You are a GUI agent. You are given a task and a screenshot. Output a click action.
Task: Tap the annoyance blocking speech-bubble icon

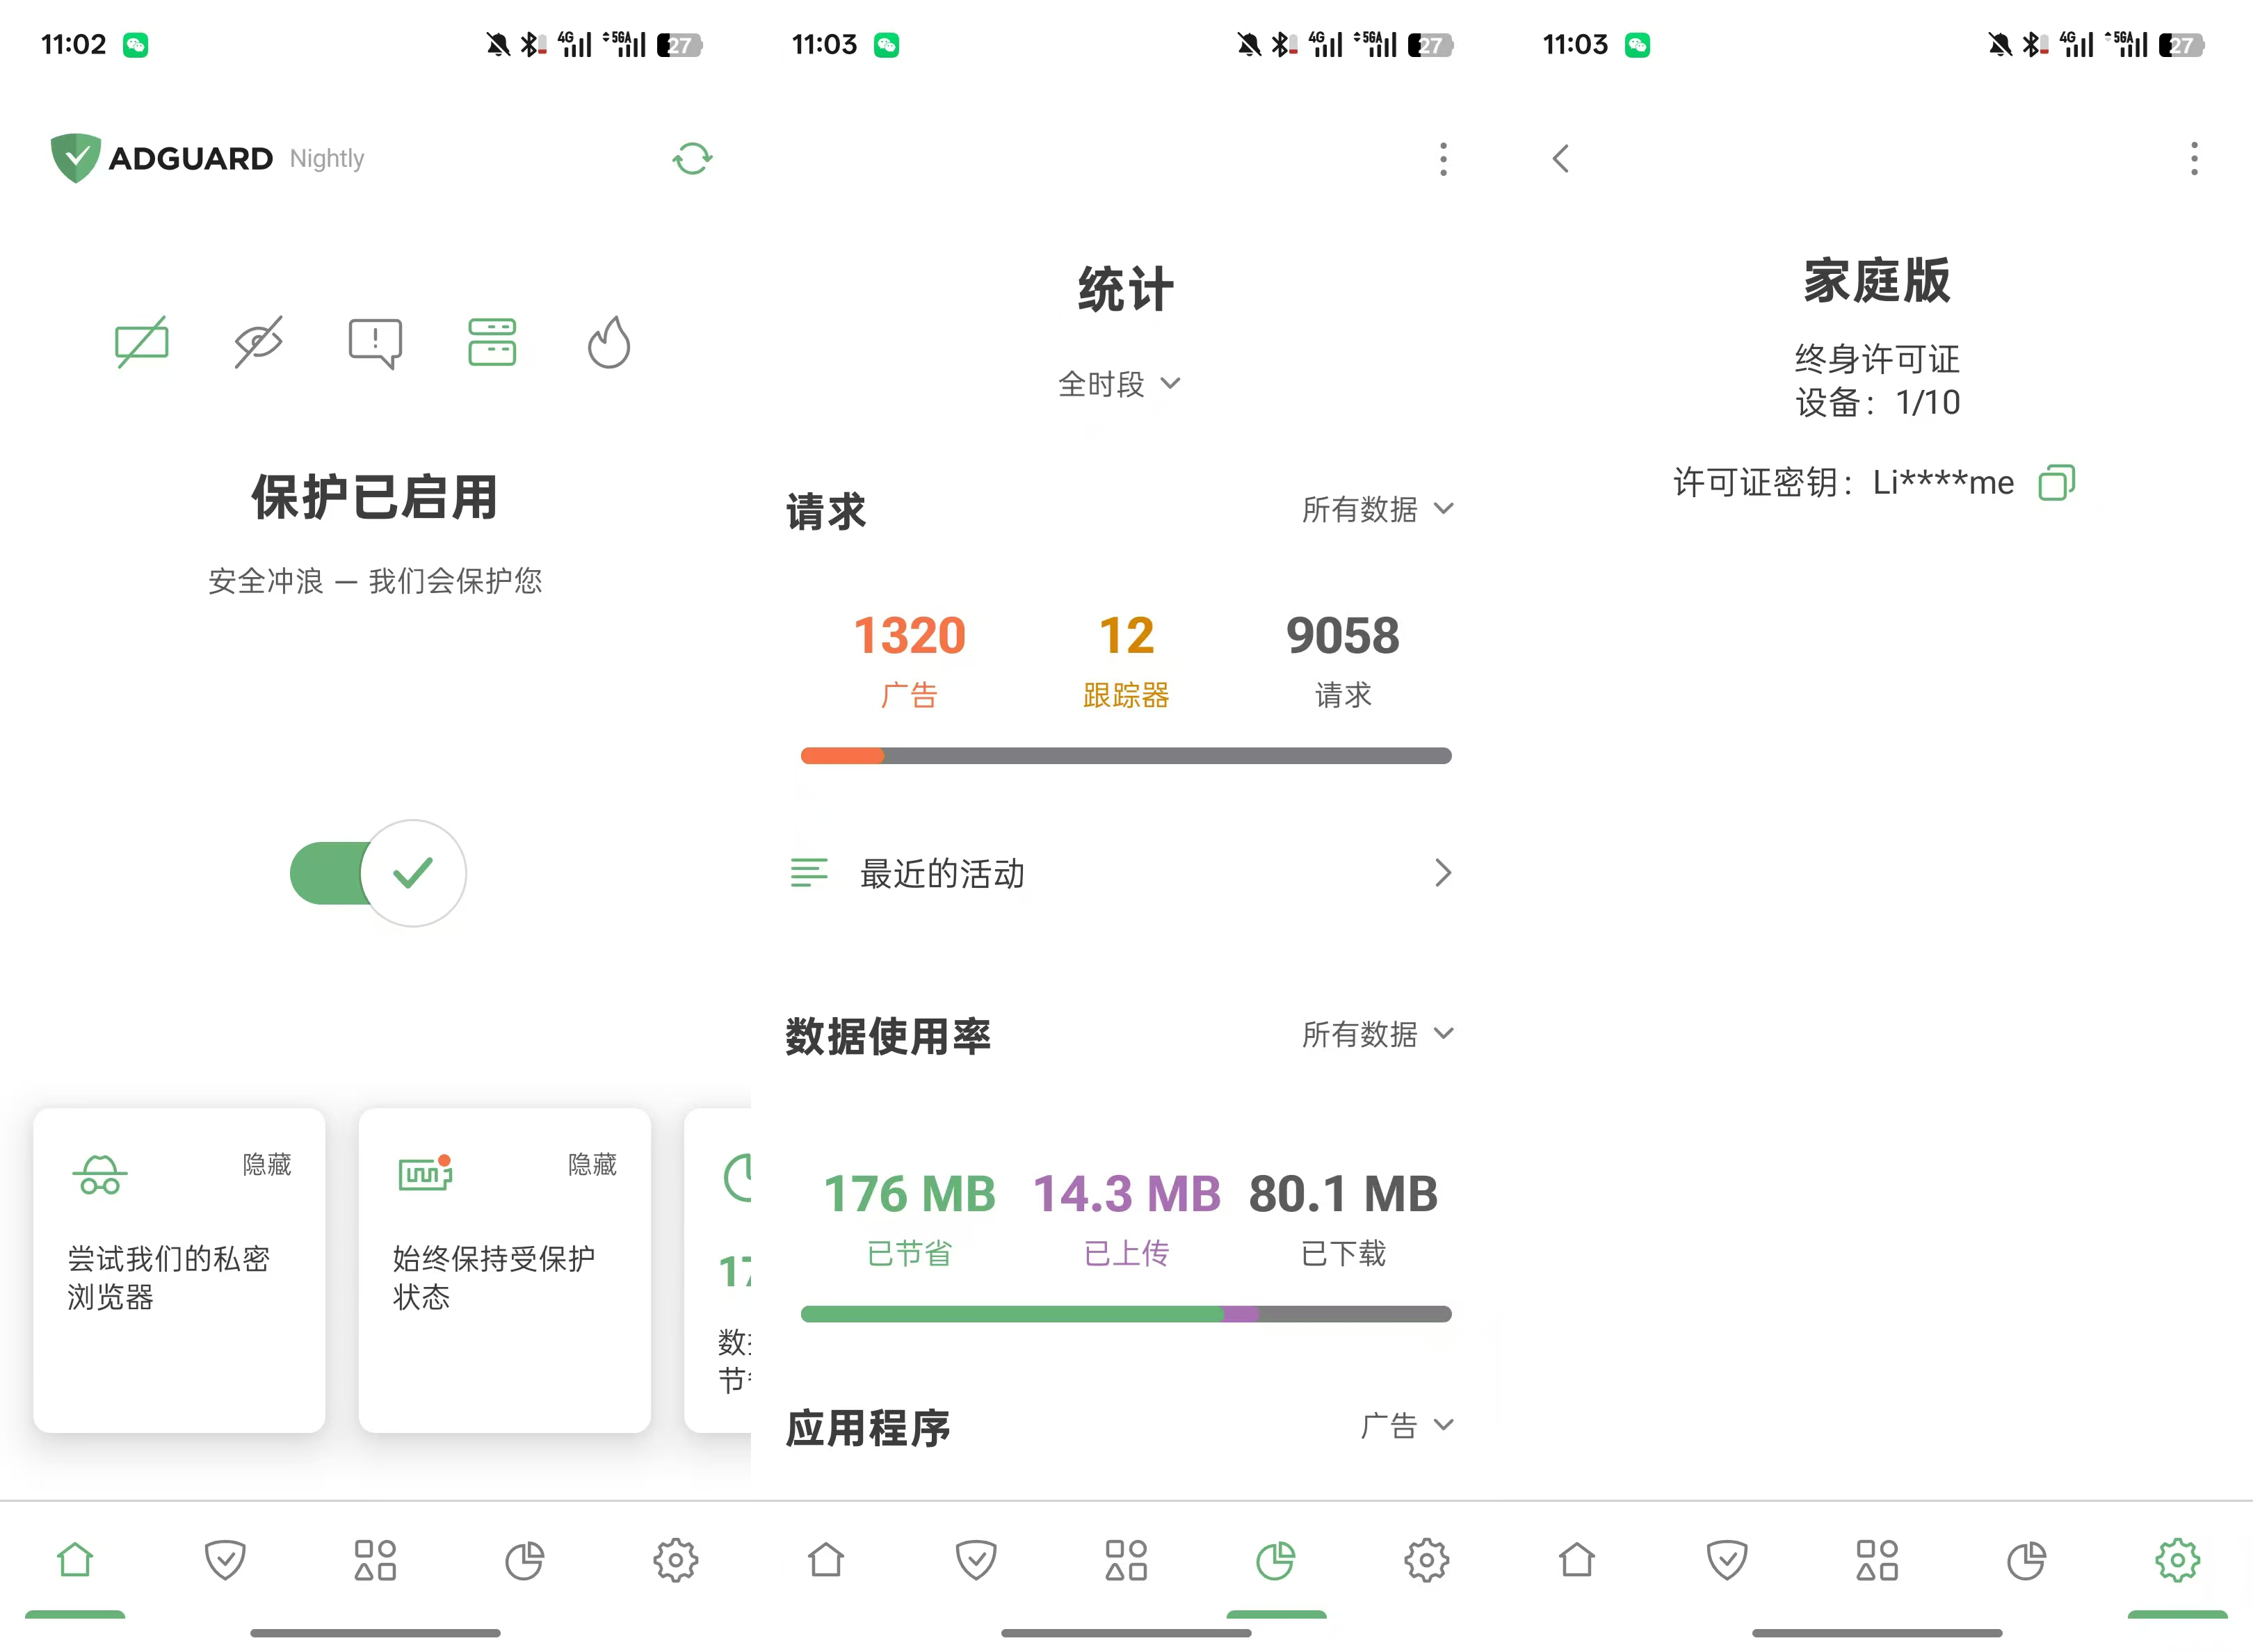[x=375, y=343]
